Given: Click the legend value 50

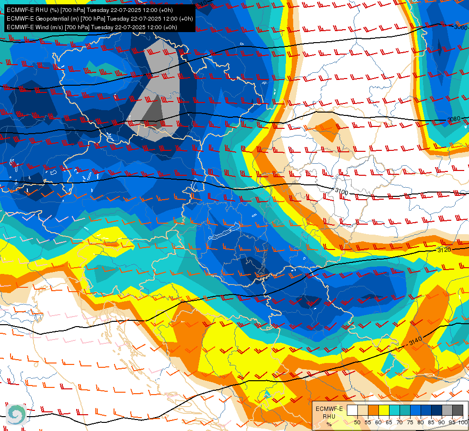Looking at the screenshot, I should (357, 422).
